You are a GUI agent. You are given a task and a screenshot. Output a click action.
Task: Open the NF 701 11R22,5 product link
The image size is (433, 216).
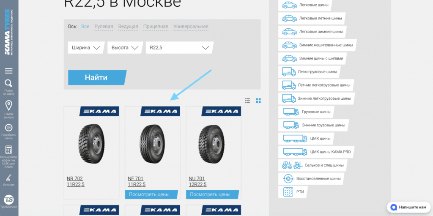pyautogui.click(x=137, y=181)
